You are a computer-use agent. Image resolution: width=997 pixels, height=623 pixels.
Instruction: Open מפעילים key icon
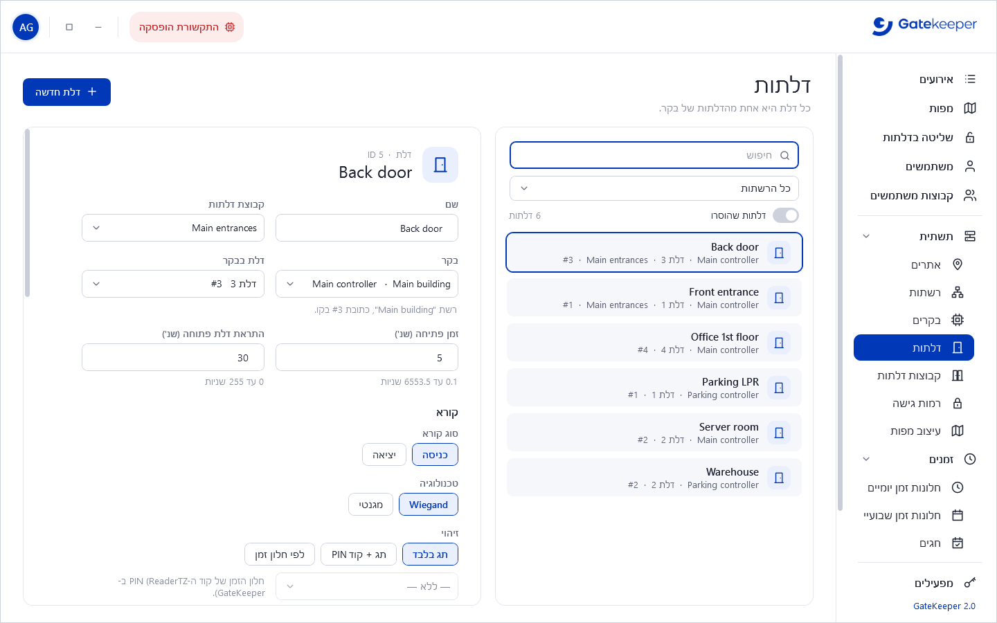point(969,583)
